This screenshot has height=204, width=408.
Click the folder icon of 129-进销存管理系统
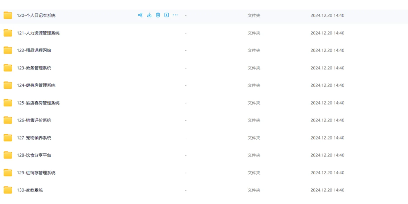click(x=8, y=172)
